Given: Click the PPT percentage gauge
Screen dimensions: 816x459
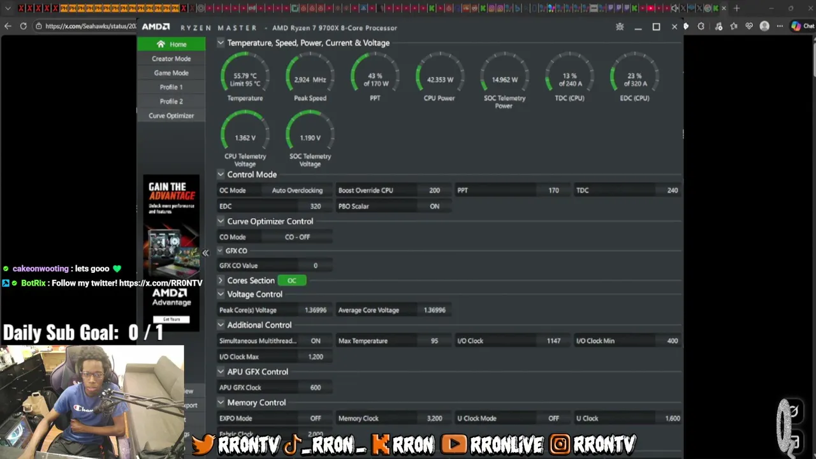Looking at the screenshot, I should coord(375,76).
